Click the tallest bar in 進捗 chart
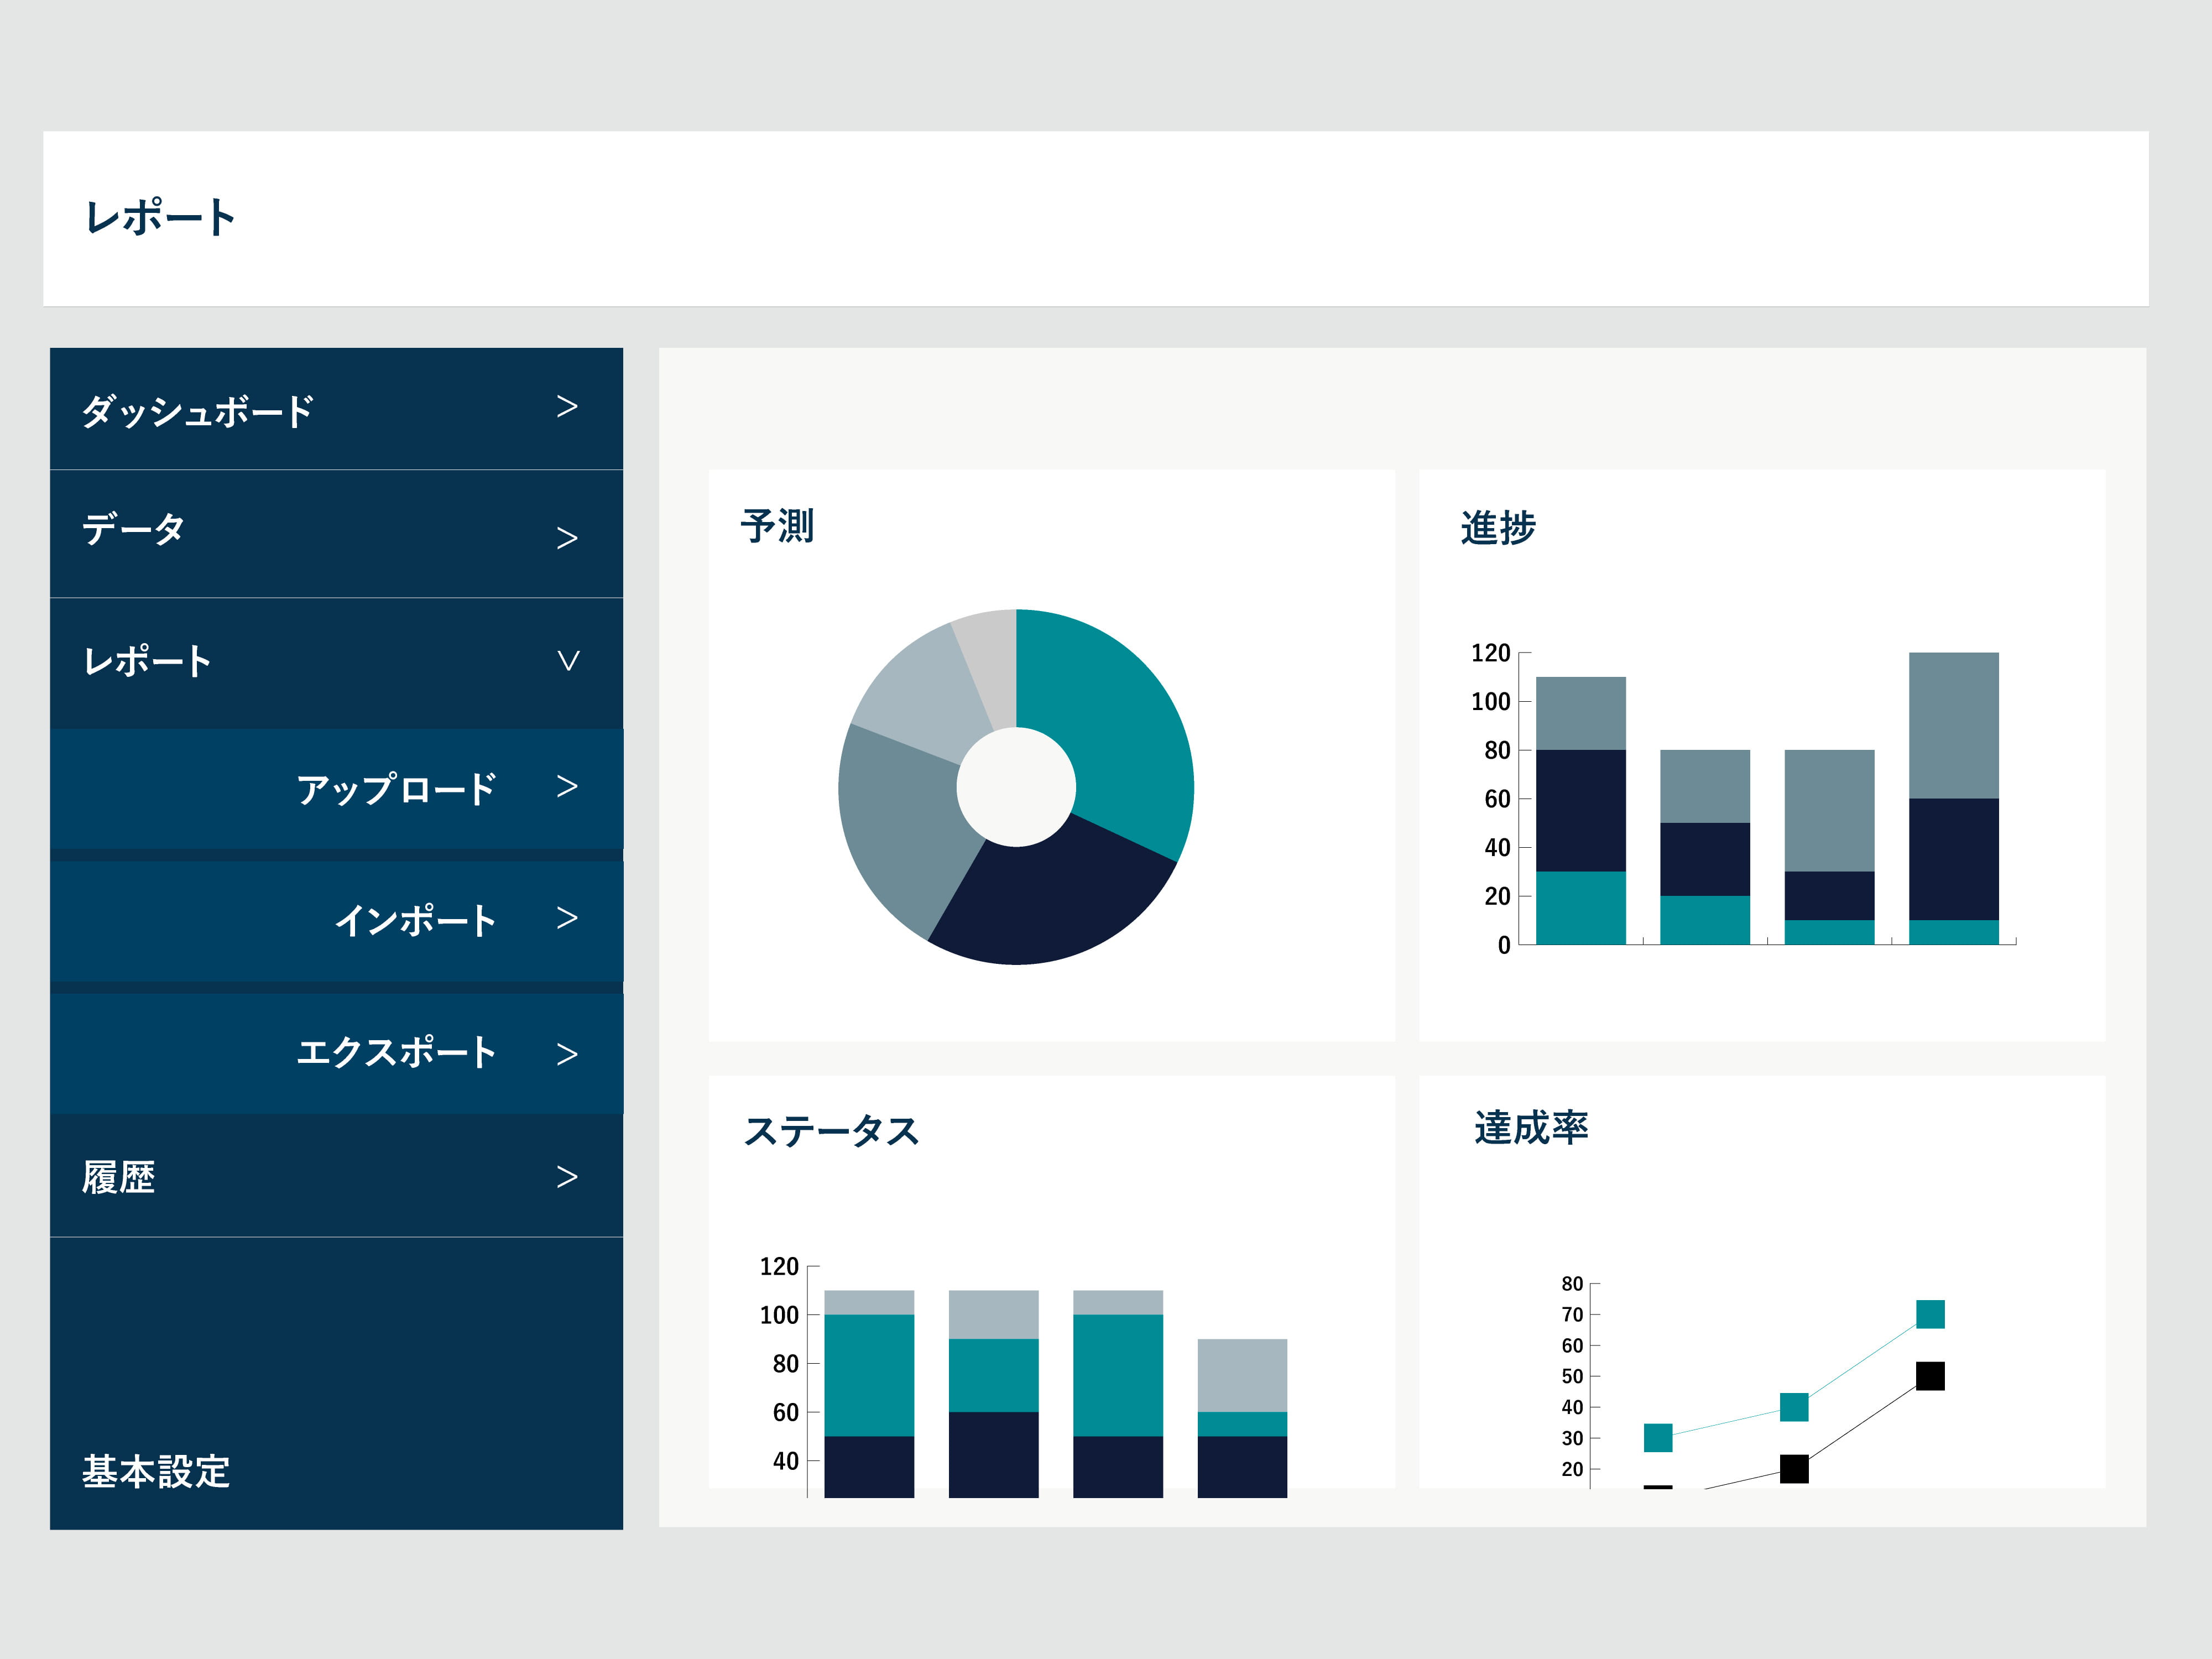This screenshot has height=1659, width=2212. [1953, 800]
